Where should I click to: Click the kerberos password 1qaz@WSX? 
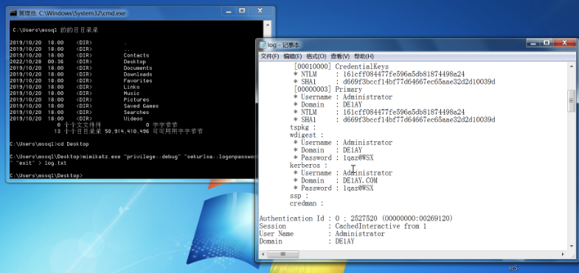358,188
